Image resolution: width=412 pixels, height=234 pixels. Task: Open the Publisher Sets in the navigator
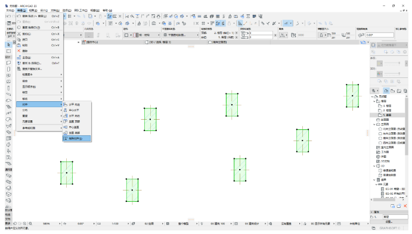coord(405,91)
